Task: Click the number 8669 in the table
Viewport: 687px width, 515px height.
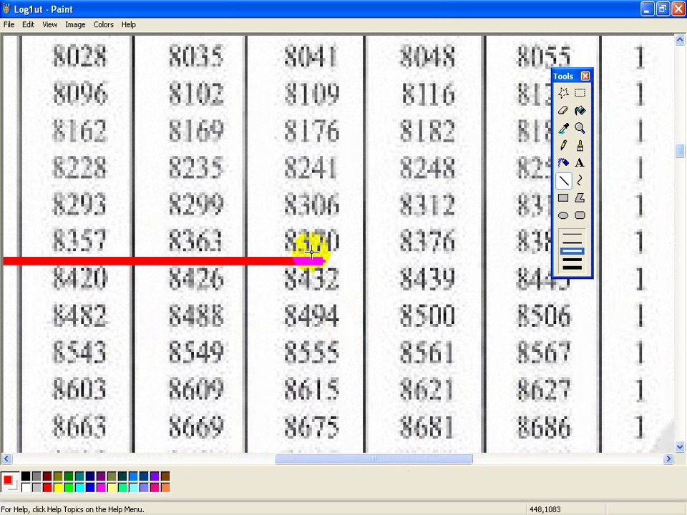Action: tap(196, 426)
